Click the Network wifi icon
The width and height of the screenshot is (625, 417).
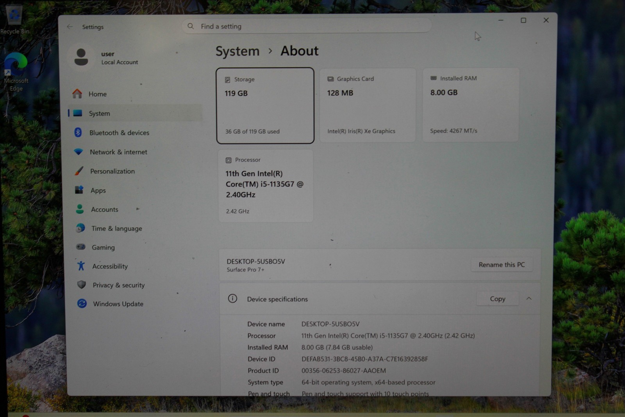pos(79,152)
